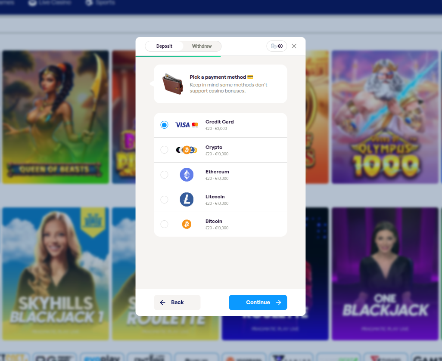442x361 pixels.
Task: Open Queen of Beasts game thumbnail
Action: [55, 117]
